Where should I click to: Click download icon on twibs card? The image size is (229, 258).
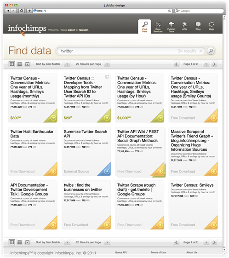pos(107,225)
